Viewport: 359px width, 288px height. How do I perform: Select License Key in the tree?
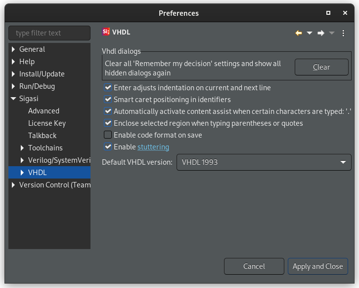click(47, 123)
